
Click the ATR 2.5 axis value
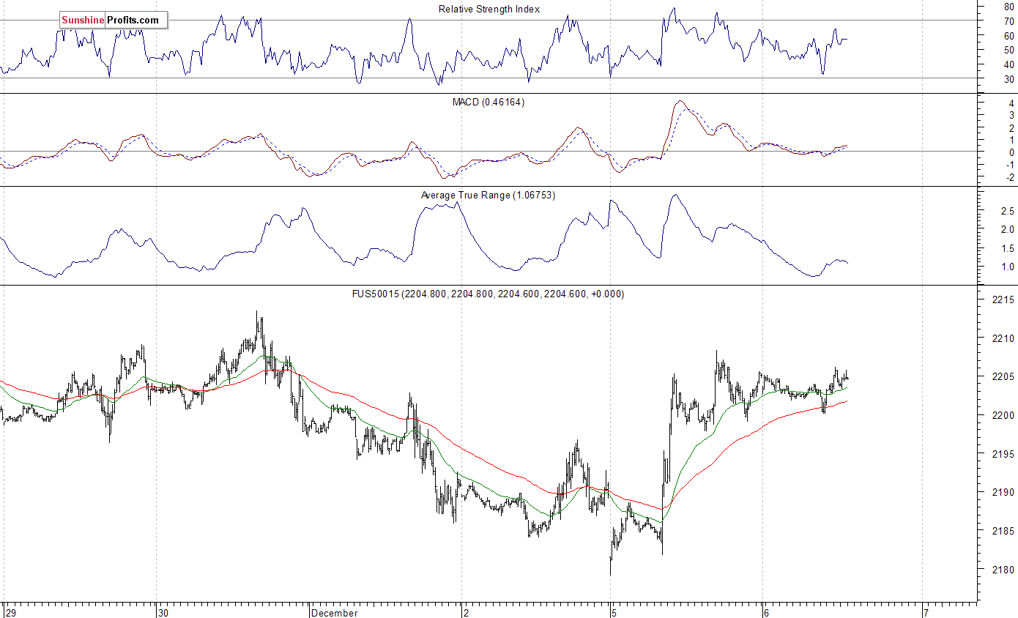(1007, 212)
